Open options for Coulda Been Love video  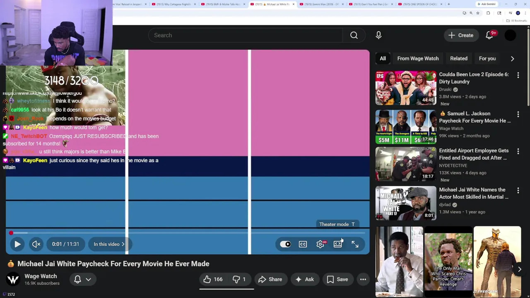point(518,75)
